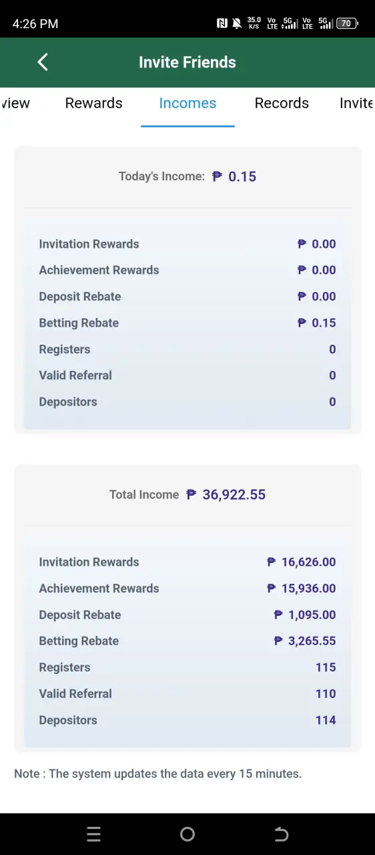
Task: Tap the back arrow in the header
Action: 43,62
